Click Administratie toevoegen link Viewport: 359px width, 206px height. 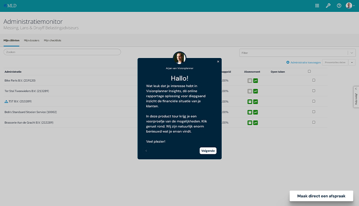click(303, 63)
